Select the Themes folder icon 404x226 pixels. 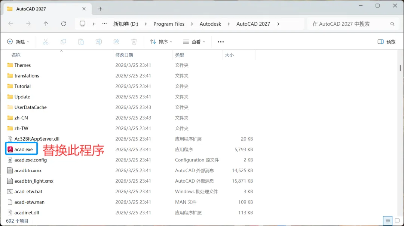click(10, 65)
